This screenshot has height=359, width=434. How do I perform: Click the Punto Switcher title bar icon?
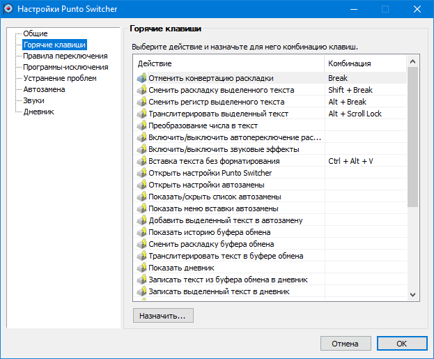pyautogui.click(x=8, y=9)
